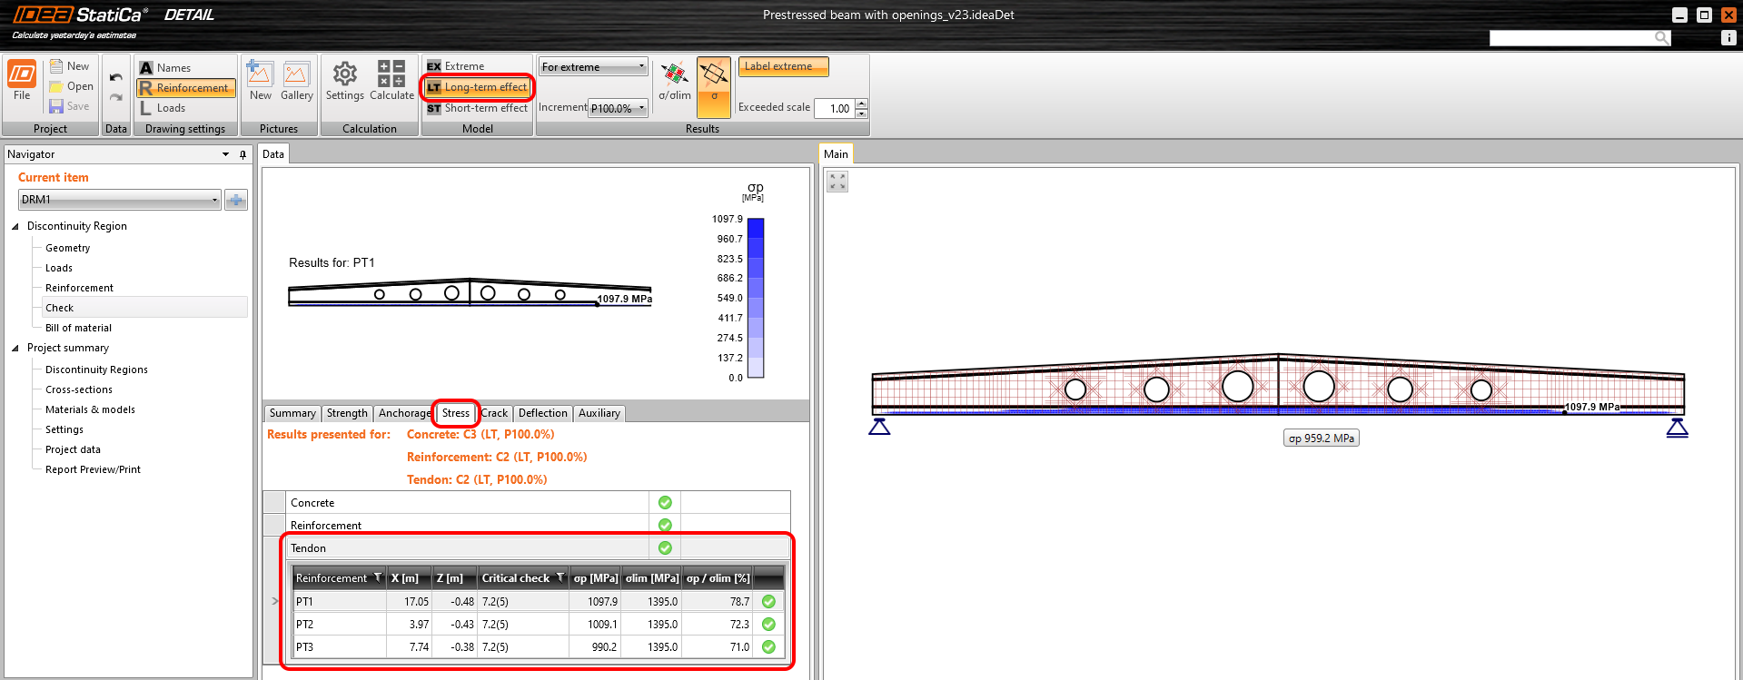Switch to the Anchorage tab
Screen dimensions: 1743x680
click(404, 413)
